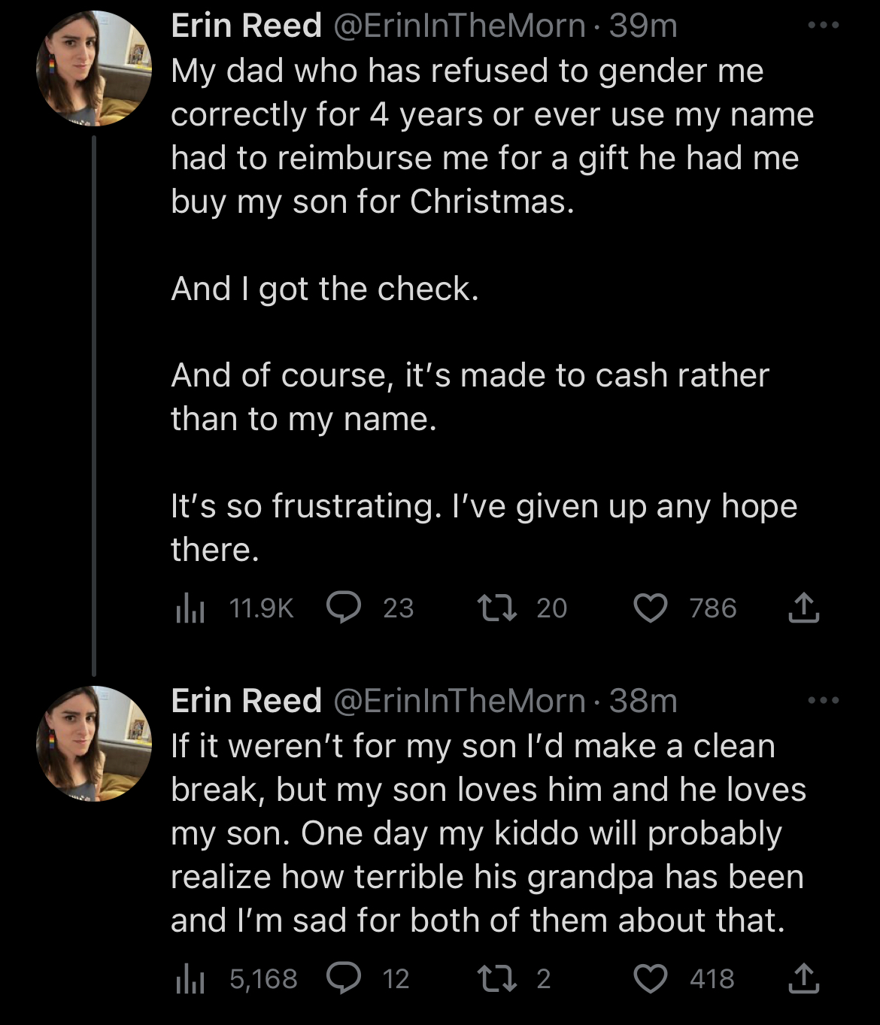880x1025 pixels.
Task: Open profile picture on the second tweet
Action: coord(93,744)
